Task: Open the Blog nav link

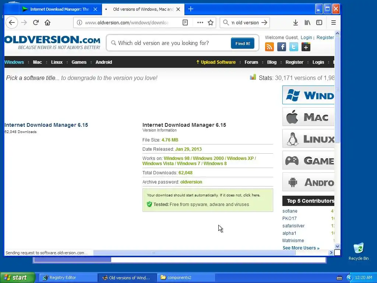Action: pyautogui.click(x=272, y=62)
